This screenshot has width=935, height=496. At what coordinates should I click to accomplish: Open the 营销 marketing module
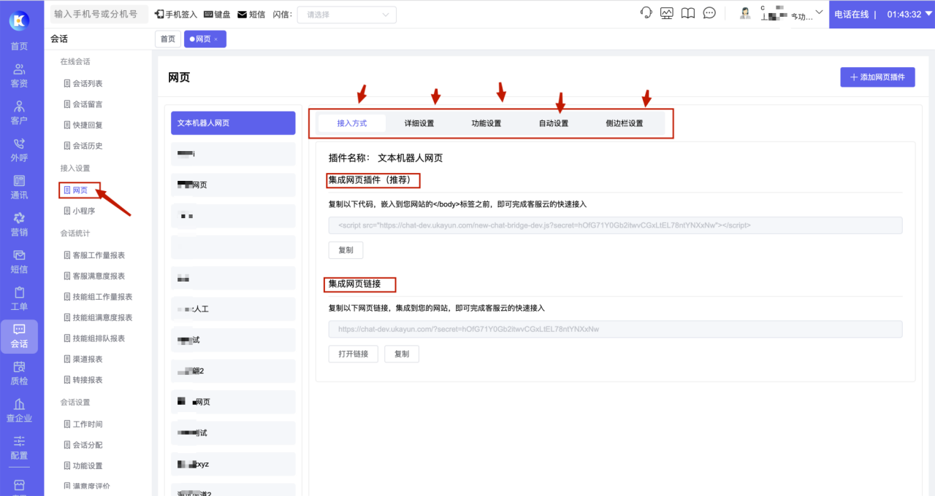coord(20,225)
